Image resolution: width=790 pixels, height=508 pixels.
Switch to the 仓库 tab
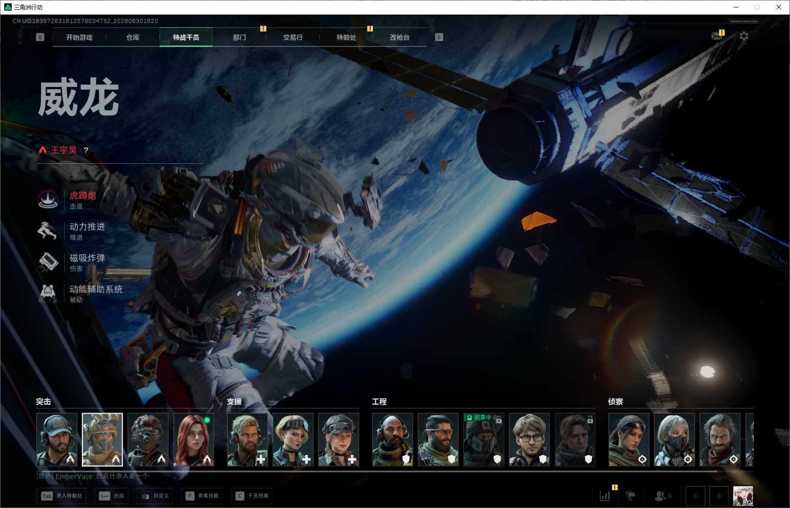tap(133, 37)
